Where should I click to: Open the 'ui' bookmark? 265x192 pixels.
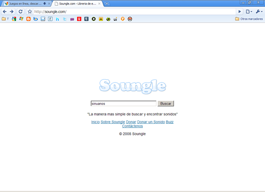115,19
